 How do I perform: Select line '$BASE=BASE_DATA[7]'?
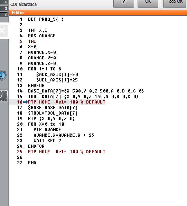pos(53,108)
